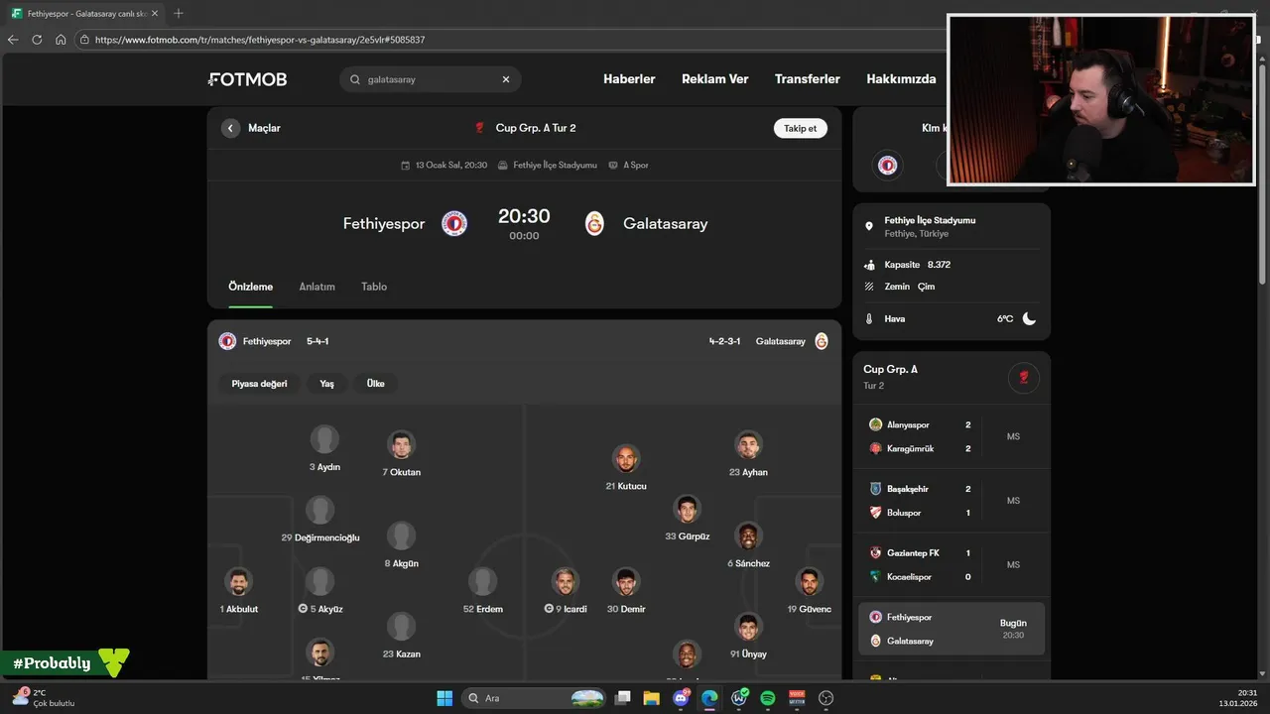Open player 23 Kazan

[x=401, y=636]
